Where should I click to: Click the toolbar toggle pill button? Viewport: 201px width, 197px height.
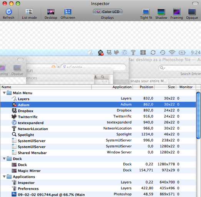pyautogui.click(x=195, y=3)
